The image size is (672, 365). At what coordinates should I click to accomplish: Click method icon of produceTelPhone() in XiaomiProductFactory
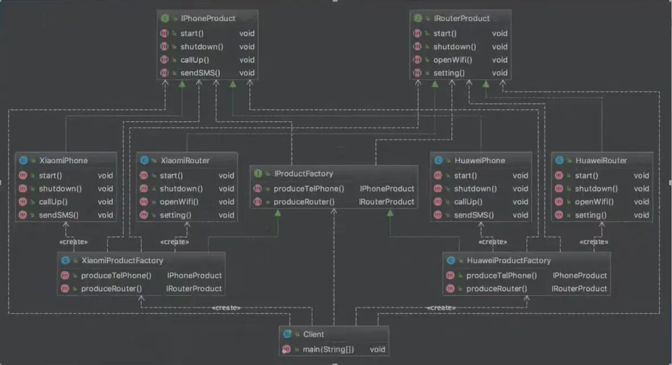pyautogui.click(x=65, y=276)
